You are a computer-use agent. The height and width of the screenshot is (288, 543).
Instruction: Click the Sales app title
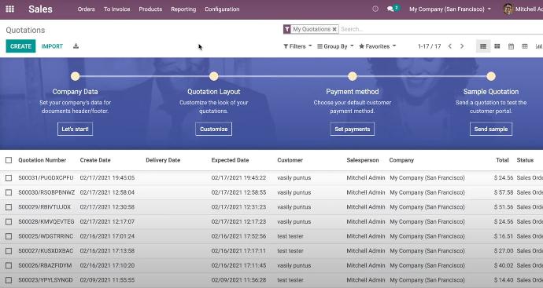click(40, 9)
